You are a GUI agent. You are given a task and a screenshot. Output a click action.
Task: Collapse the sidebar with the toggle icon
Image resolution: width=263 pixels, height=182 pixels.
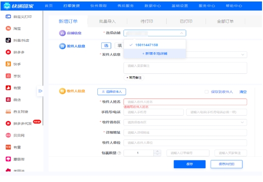point(40,91)
